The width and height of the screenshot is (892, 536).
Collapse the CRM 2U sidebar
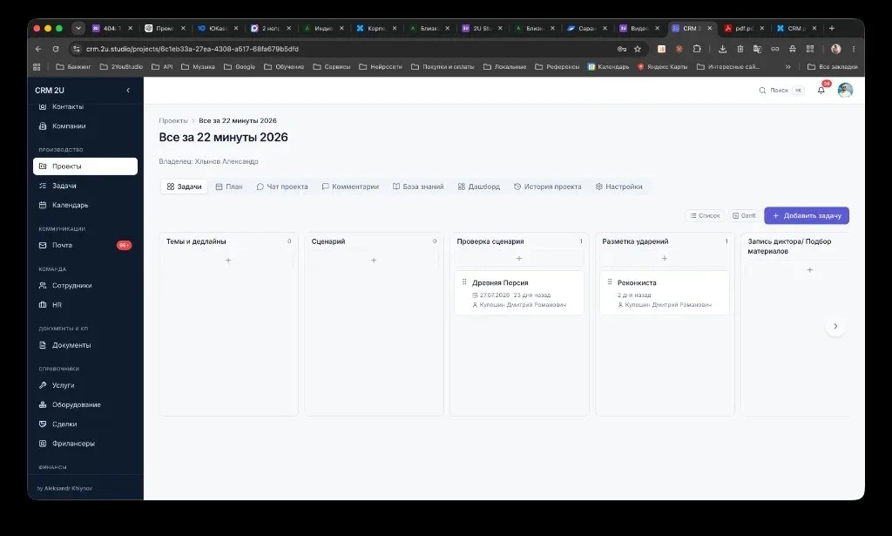(x=128, y=90)
